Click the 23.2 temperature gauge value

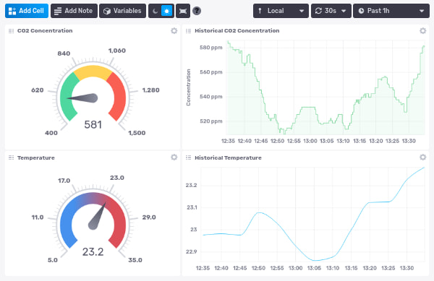click(x=93, y=251)
